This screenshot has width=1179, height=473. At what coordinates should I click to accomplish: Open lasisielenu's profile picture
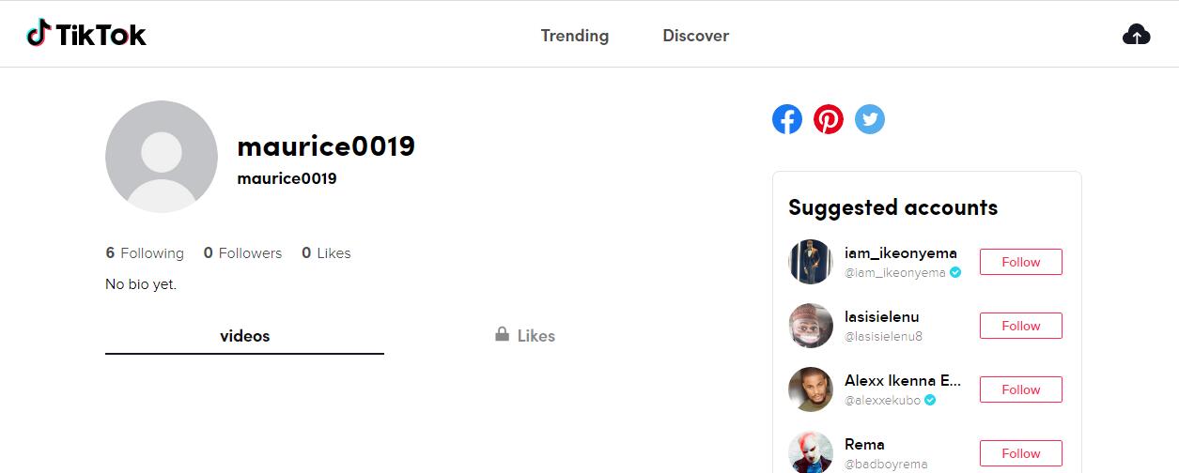pyautogui.click(x=811, y=326)
